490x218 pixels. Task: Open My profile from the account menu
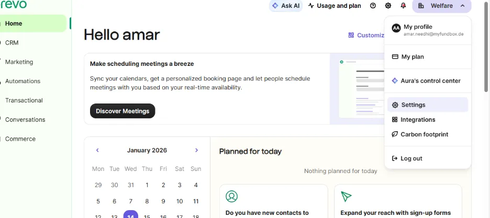coord(428,30)
